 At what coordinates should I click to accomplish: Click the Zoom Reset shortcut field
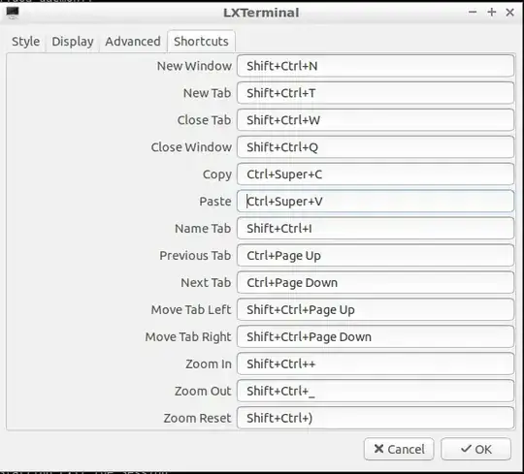point(376,418)
